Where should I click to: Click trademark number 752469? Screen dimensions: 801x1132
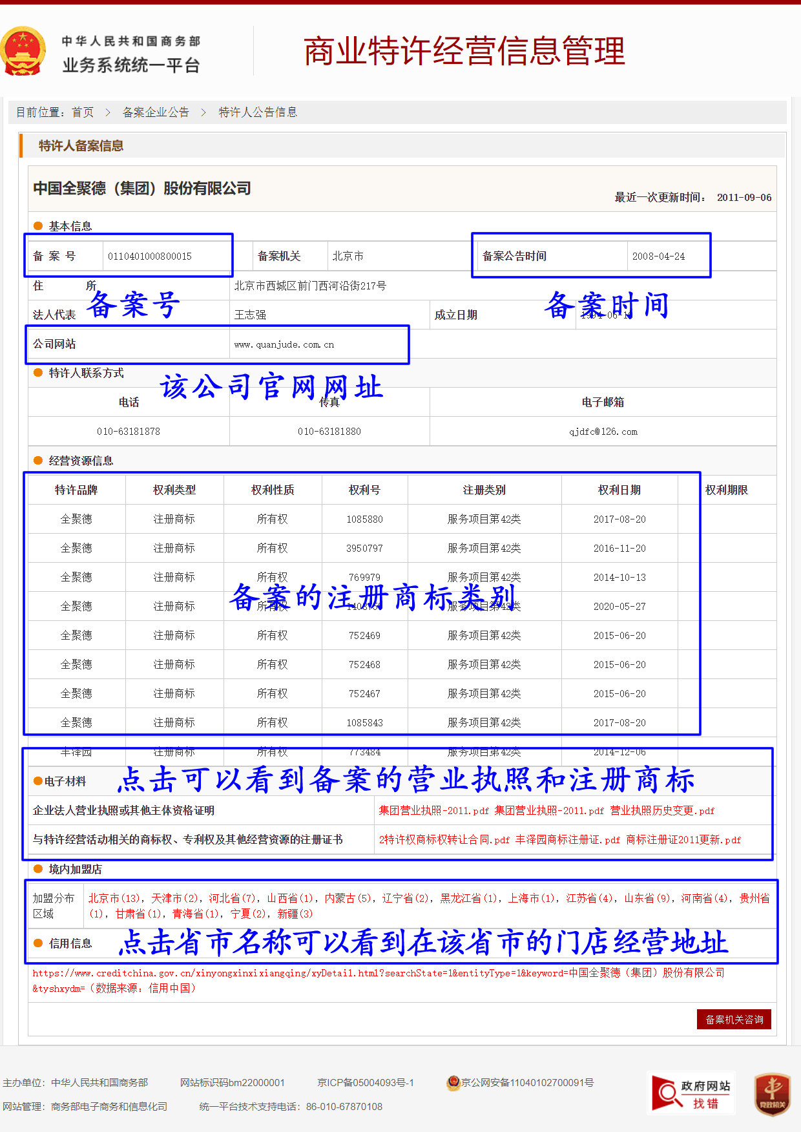(x=365, y=636)
